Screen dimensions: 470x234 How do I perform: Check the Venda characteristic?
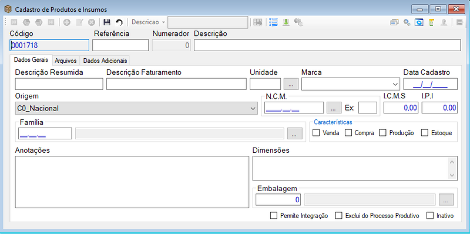(x=316, y=133)
